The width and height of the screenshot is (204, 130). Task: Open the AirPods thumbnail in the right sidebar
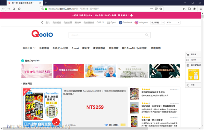coord(194,75)
